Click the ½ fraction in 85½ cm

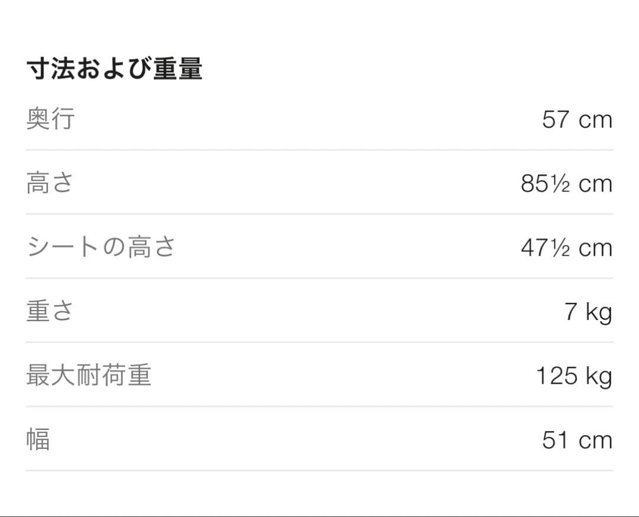coord(562,184)
